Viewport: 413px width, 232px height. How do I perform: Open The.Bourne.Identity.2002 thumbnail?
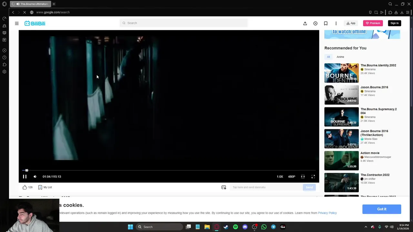click(x=341, y=73)
